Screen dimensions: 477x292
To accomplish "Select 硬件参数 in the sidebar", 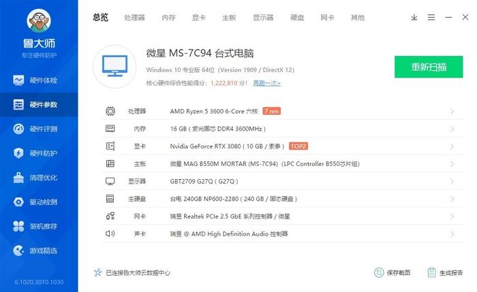I will tap(39, 105).
